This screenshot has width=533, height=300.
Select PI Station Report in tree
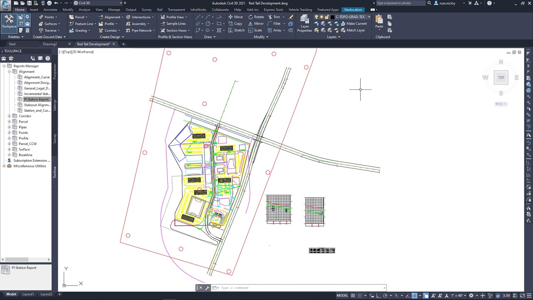coord(36,99)
